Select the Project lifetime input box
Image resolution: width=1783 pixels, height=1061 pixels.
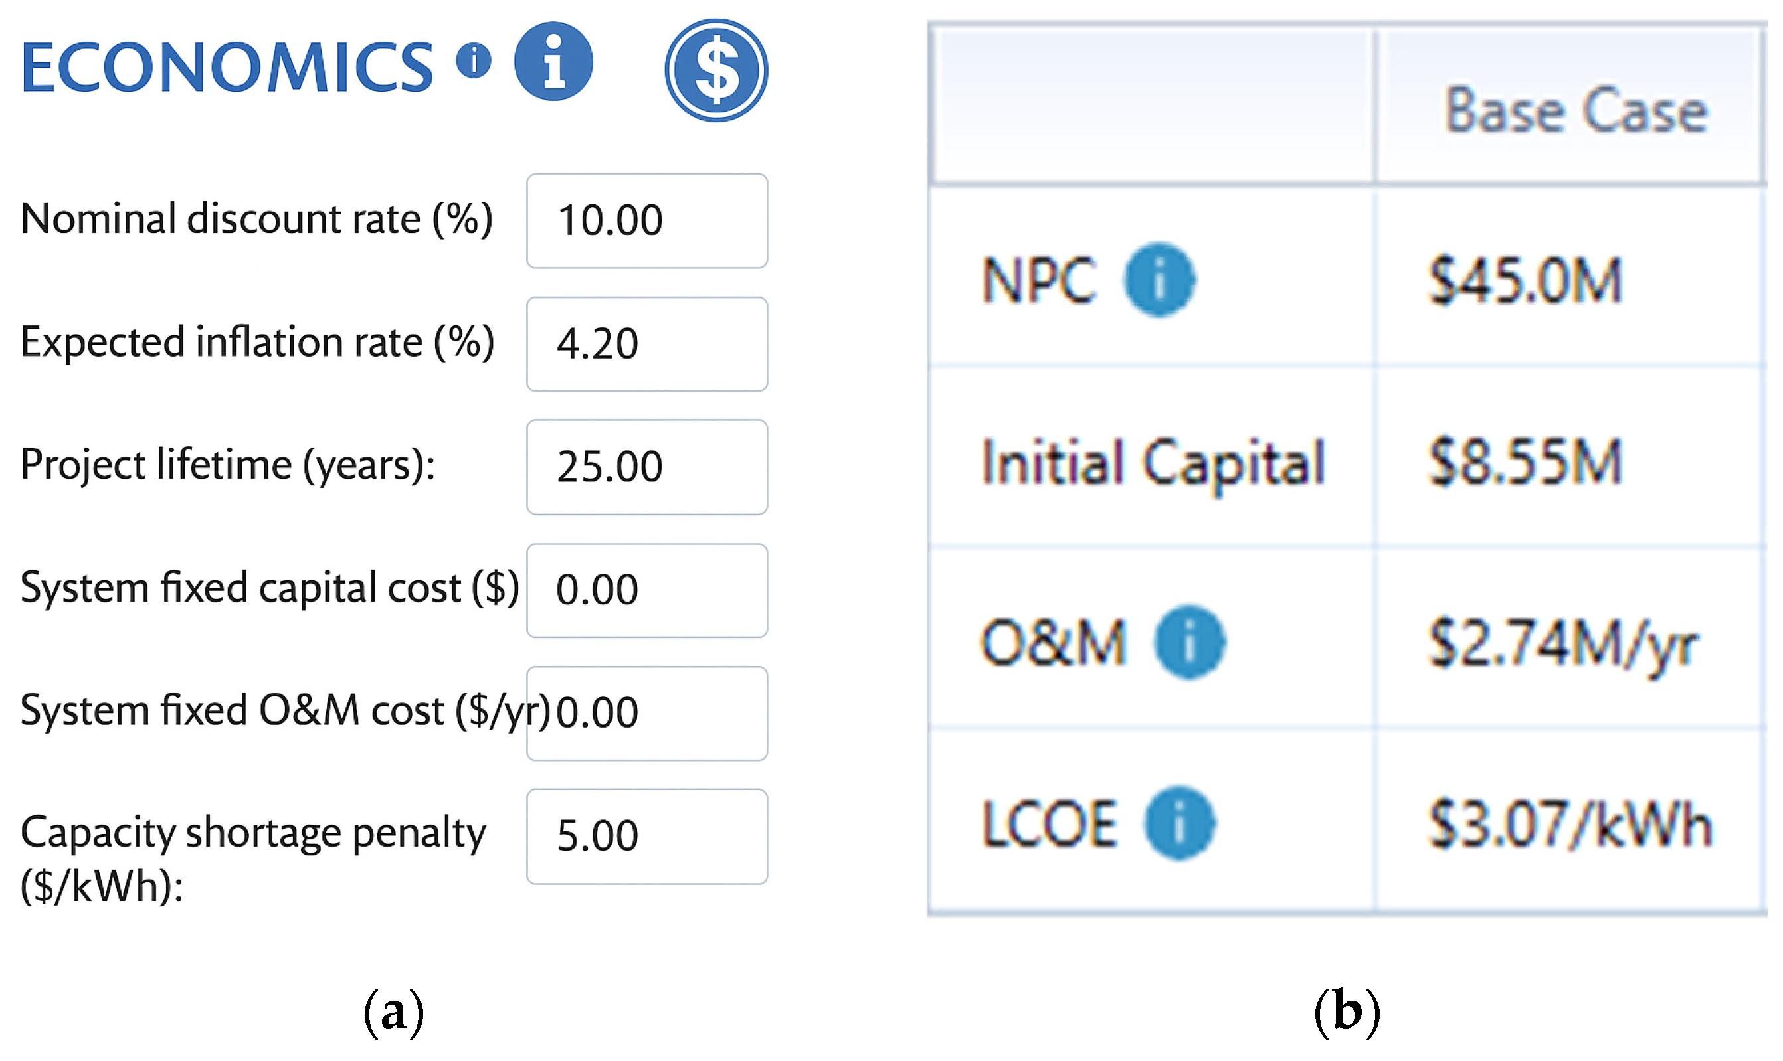[x=646, y=467]
